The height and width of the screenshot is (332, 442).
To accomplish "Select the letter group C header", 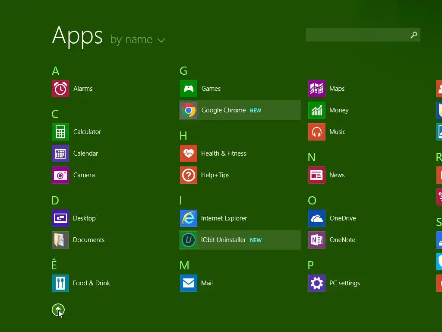I will click(55, 114).
